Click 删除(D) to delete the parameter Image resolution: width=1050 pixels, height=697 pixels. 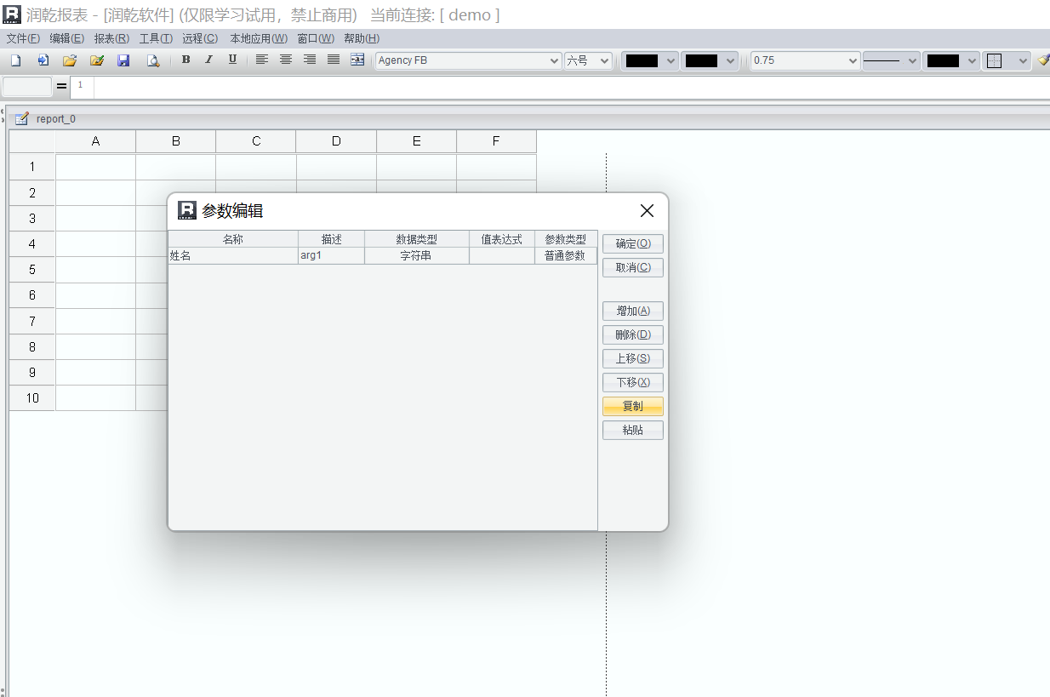point(633,334)
